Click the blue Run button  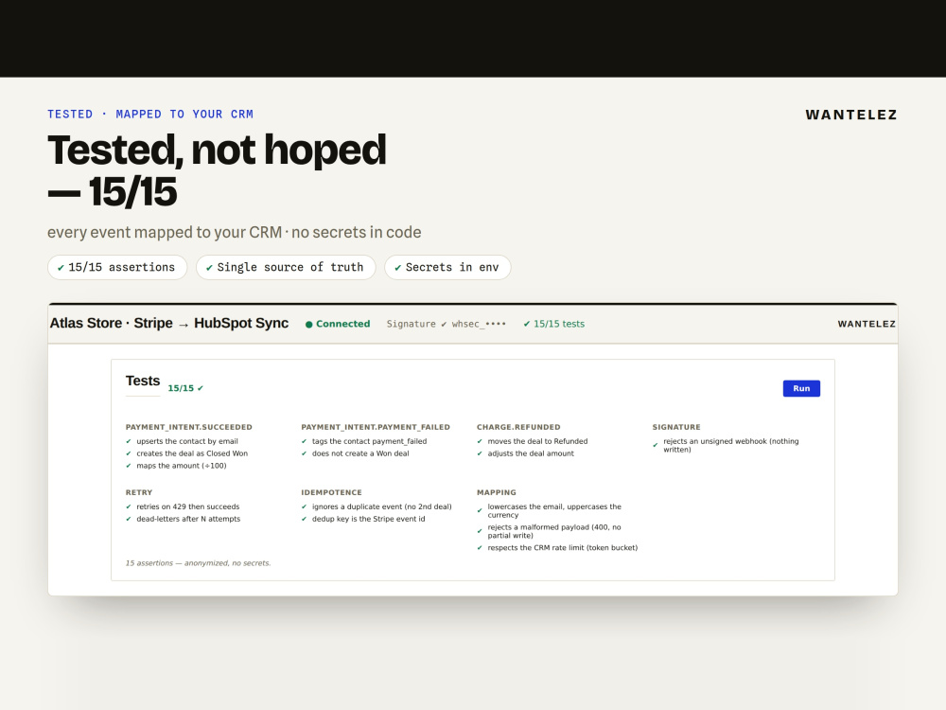tap(801, 388)
